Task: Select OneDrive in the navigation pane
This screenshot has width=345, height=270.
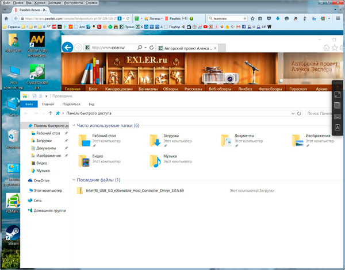Action: 41,180
